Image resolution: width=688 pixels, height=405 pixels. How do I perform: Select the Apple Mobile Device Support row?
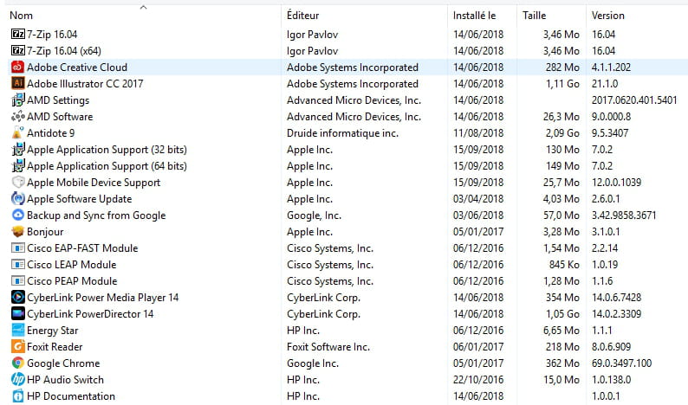coord(347,182)
